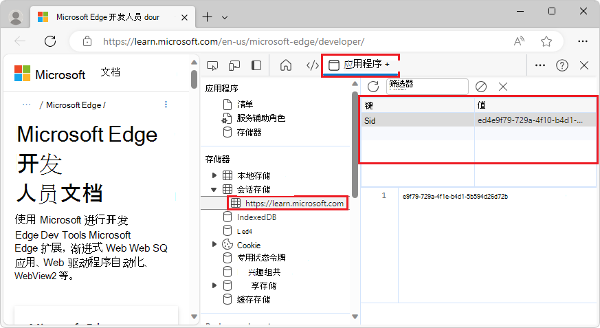Expand the 享存储 tree node
The height and width of the screenshot is (328, 600).
click(x=214, y=285)
